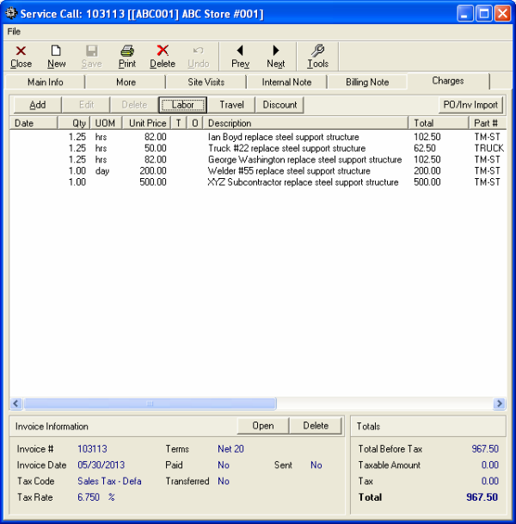Sort by the Qty column header
Screen dimensions: 516x524
[x=74, y=123]
